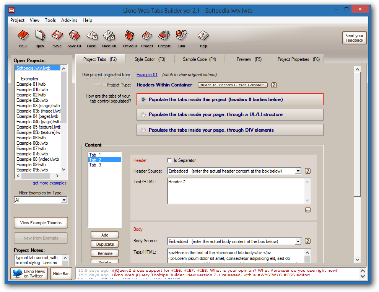The width and height of the screenshot is (379, 292).
Task: Select Example 08 (video).lwtb
Action: [x=38, y=159]
